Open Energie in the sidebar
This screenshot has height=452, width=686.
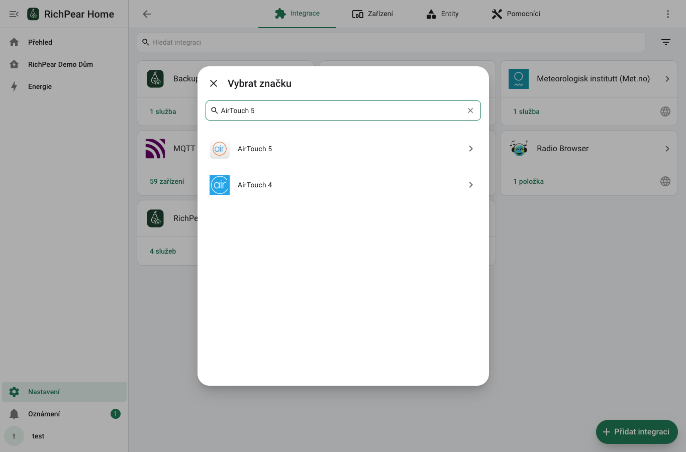click(64, 86)
